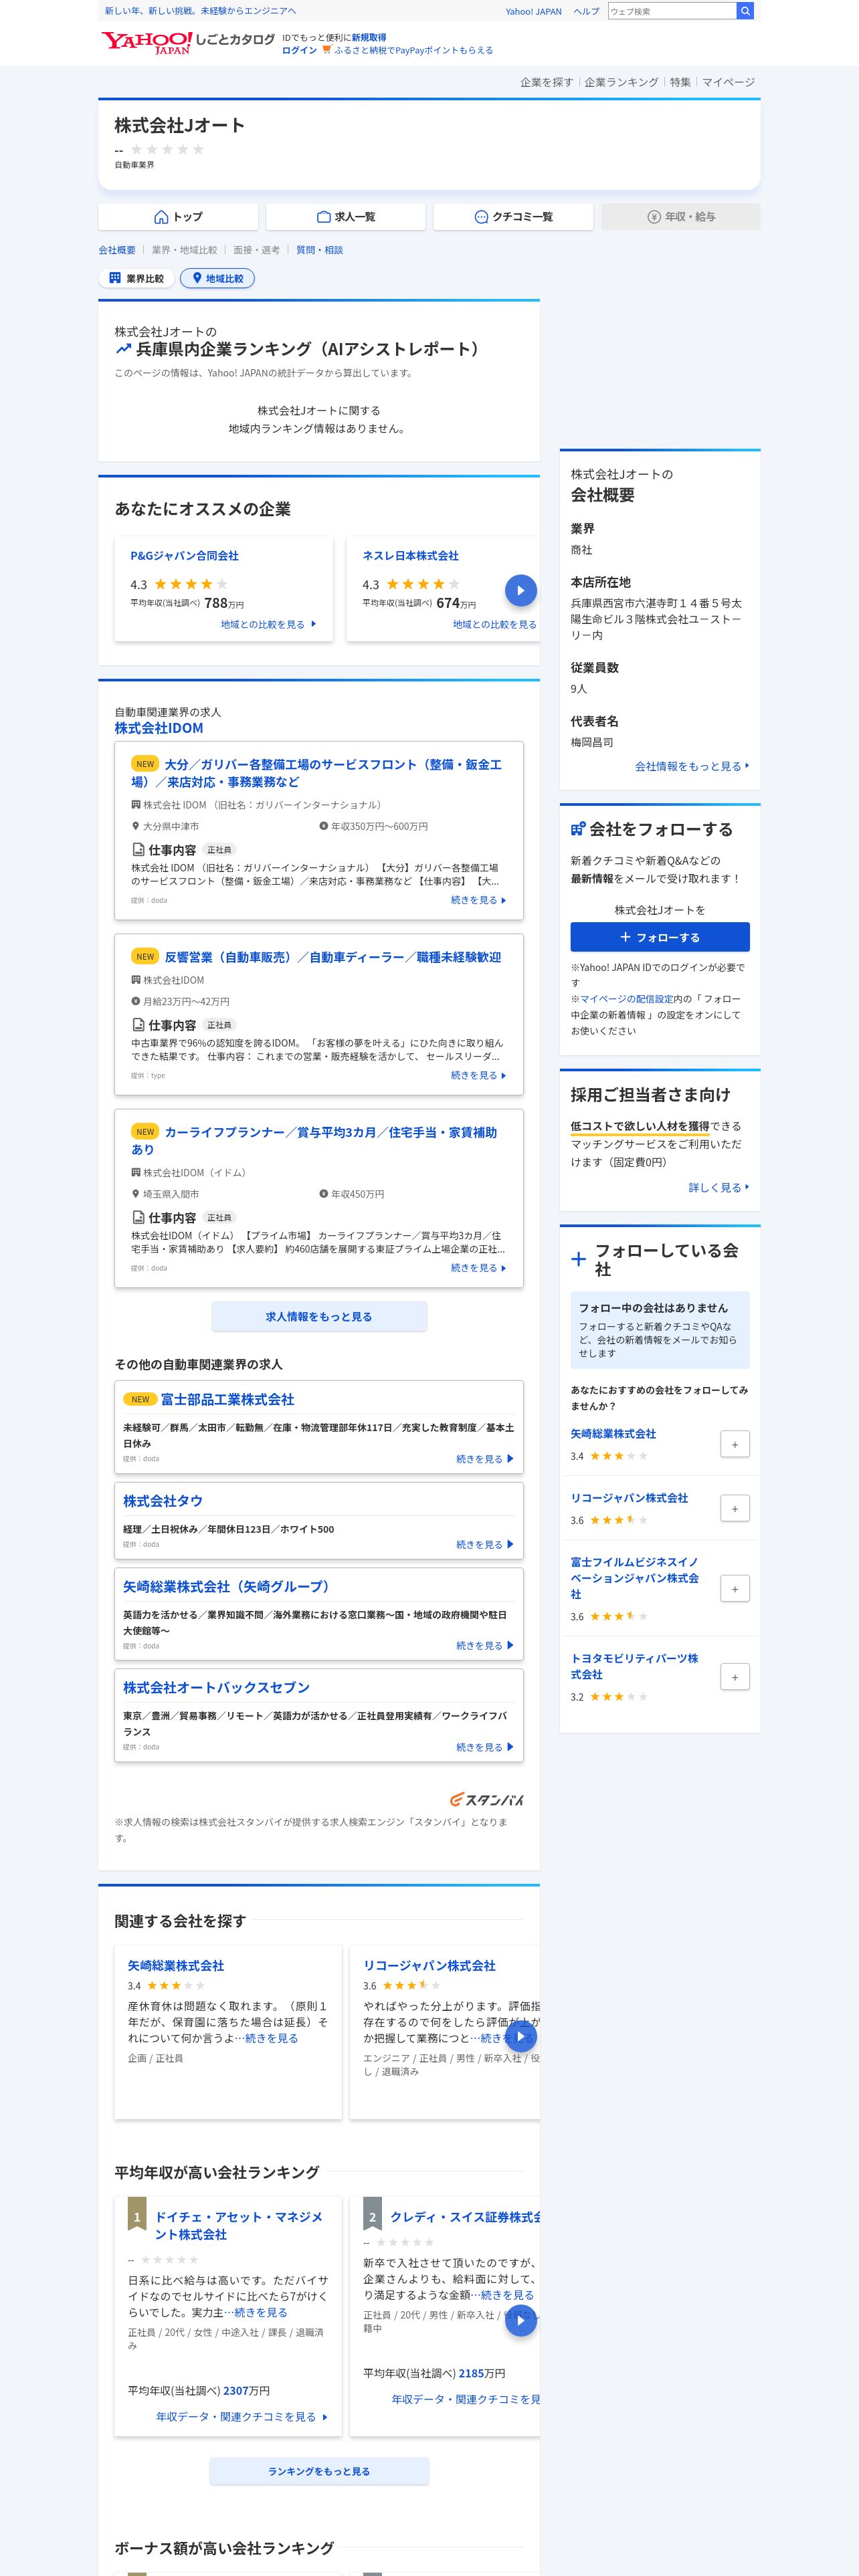Click the plus icon beside フォローしている会社
Image resolution: width=859 pixels, height=2576 pixels.
pos(578,1259)
